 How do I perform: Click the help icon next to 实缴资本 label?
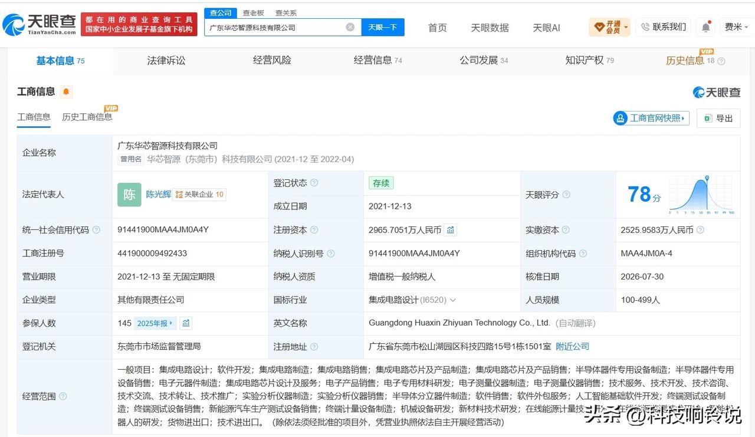coord(566,229)
